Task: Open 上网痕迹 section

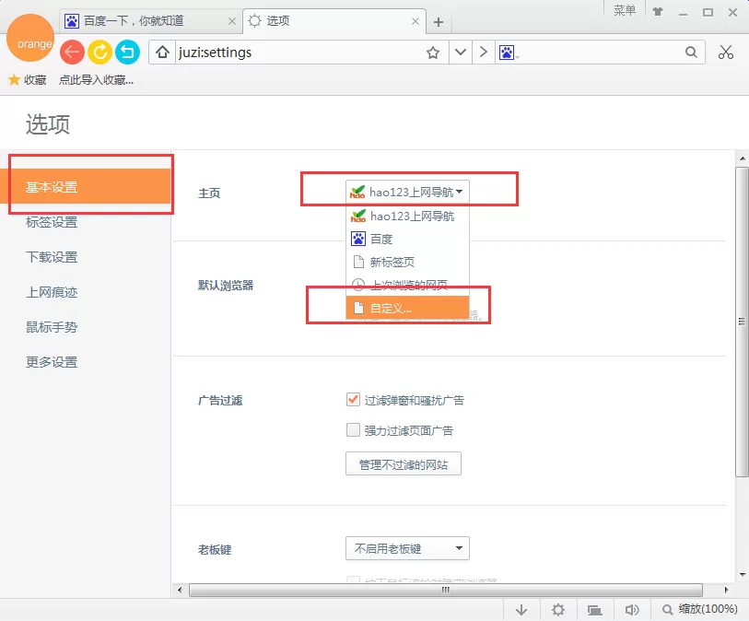Action: [x=52, y=292]
